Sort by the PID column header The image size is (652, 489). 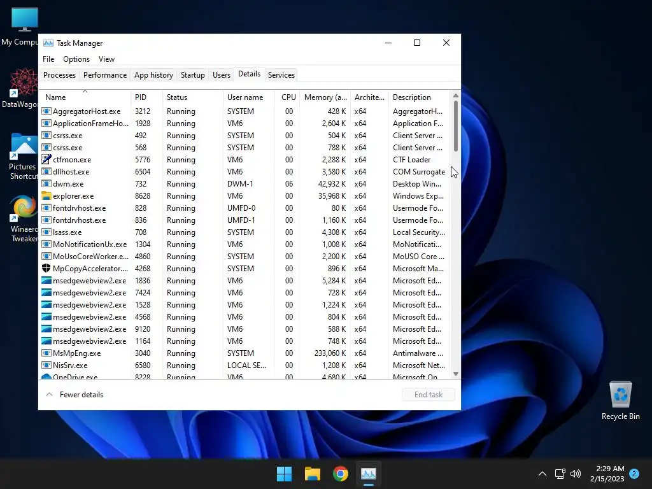(146, 97)
